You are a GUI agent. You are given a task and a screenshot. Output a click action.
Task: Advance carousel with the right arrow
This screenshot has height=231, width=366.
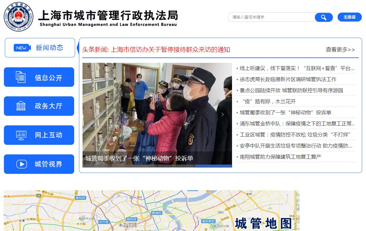(x=222, y=115)
